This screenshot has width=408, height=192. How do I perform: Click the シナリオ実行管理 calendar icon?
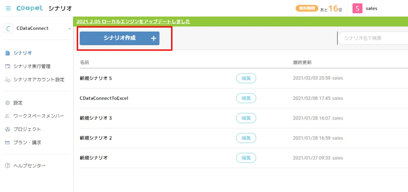tap(8, 66)
